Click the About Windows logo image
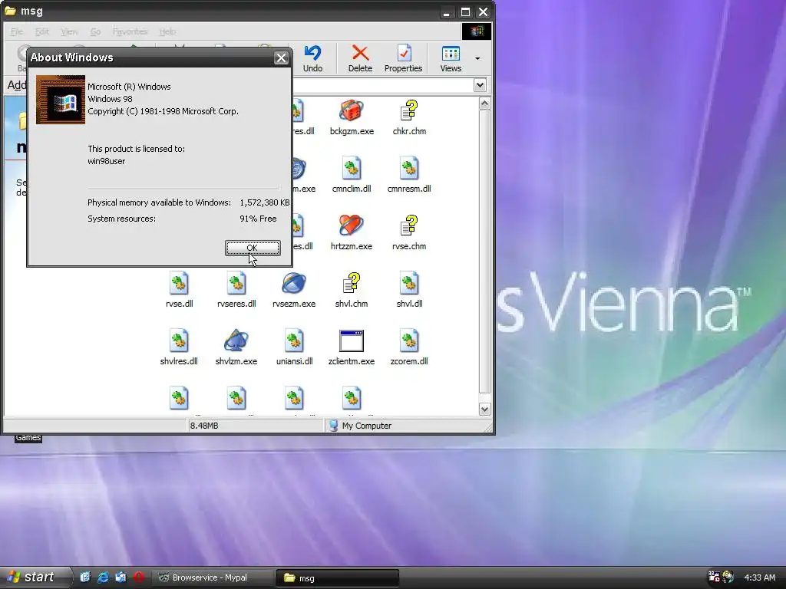Viewport: 786px width, 589px height. (x=61, y=99)
